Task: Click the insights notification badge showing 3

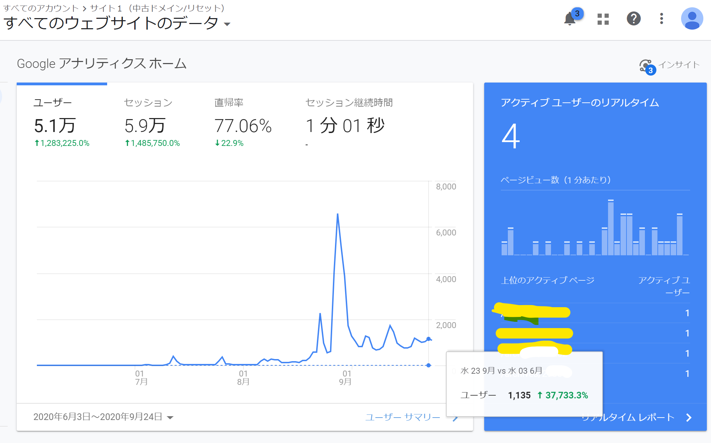Action: 650,70
